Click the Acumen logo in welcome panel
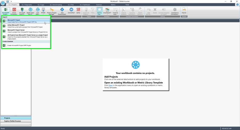240x130 pixels. click(x=136, y=65)
